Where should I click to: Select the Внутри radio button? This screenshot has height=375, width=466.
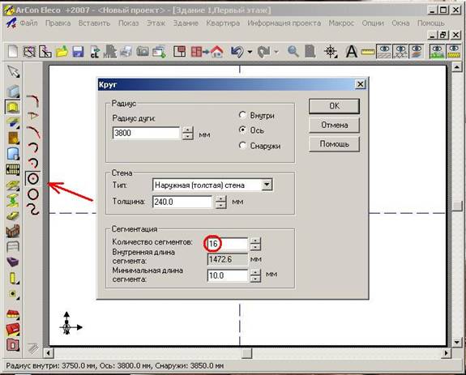click(x=242, y=115)
